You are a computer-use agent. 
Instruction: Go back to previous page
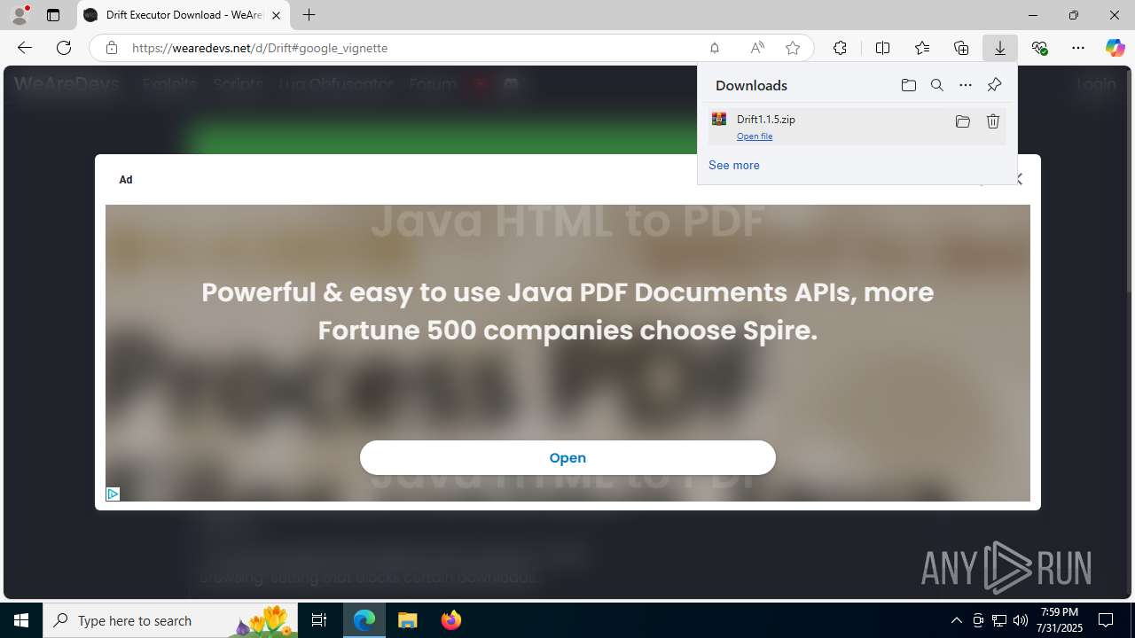25,48
